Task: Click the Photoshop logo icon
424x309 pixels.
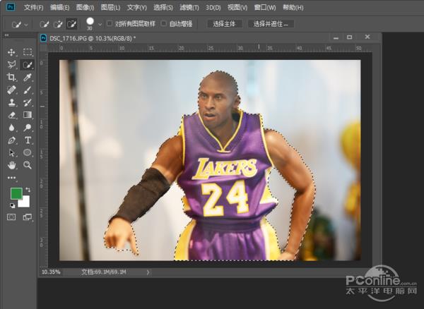Action: [x=11, y=7]
